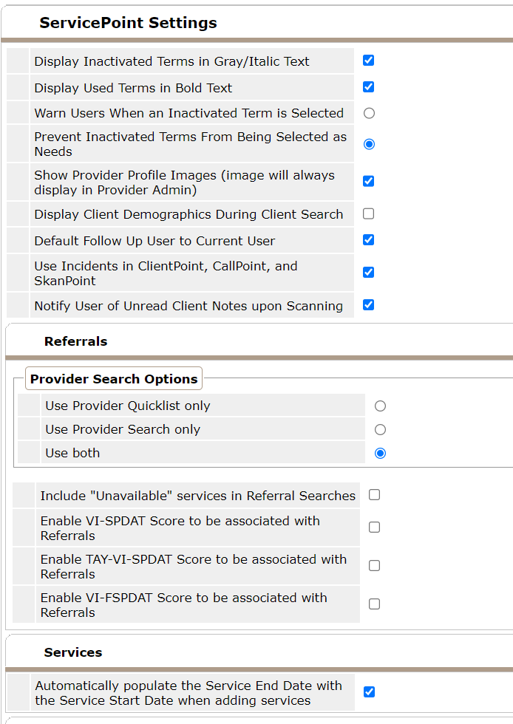Click 'Show Provider Profile Images' label text

click(x=184, y=182)
